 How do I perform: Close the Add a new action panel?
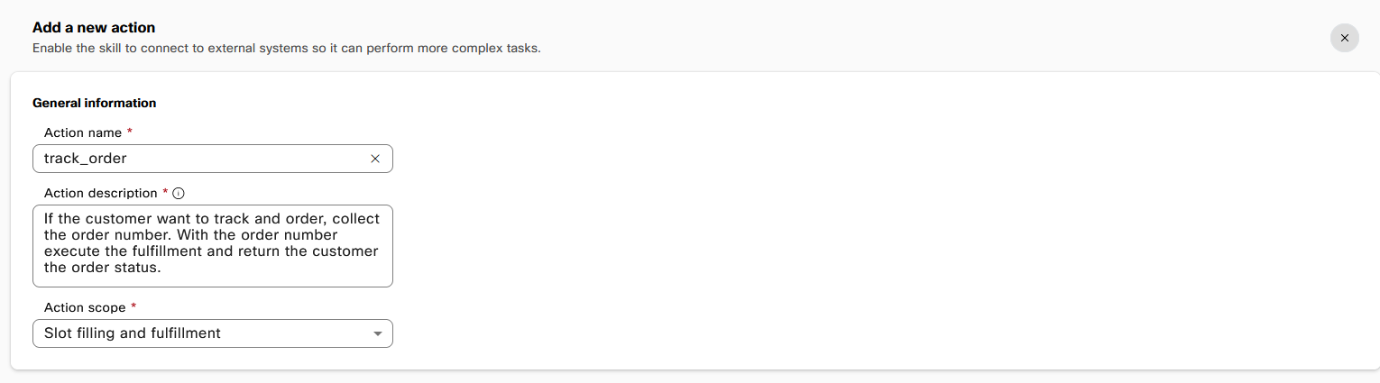(1344, 38)
